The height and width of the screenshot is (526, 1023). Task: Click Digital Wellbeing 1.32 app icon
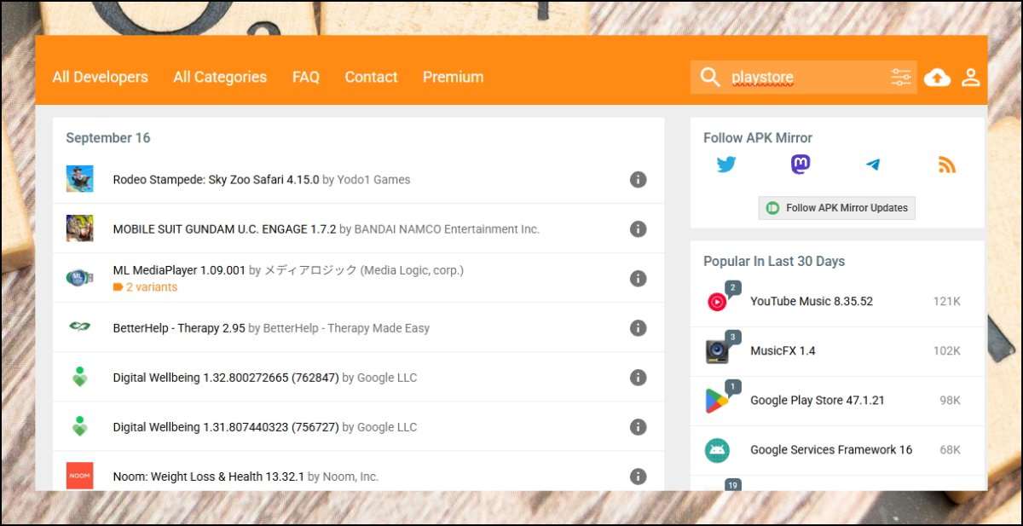point(79,377)
